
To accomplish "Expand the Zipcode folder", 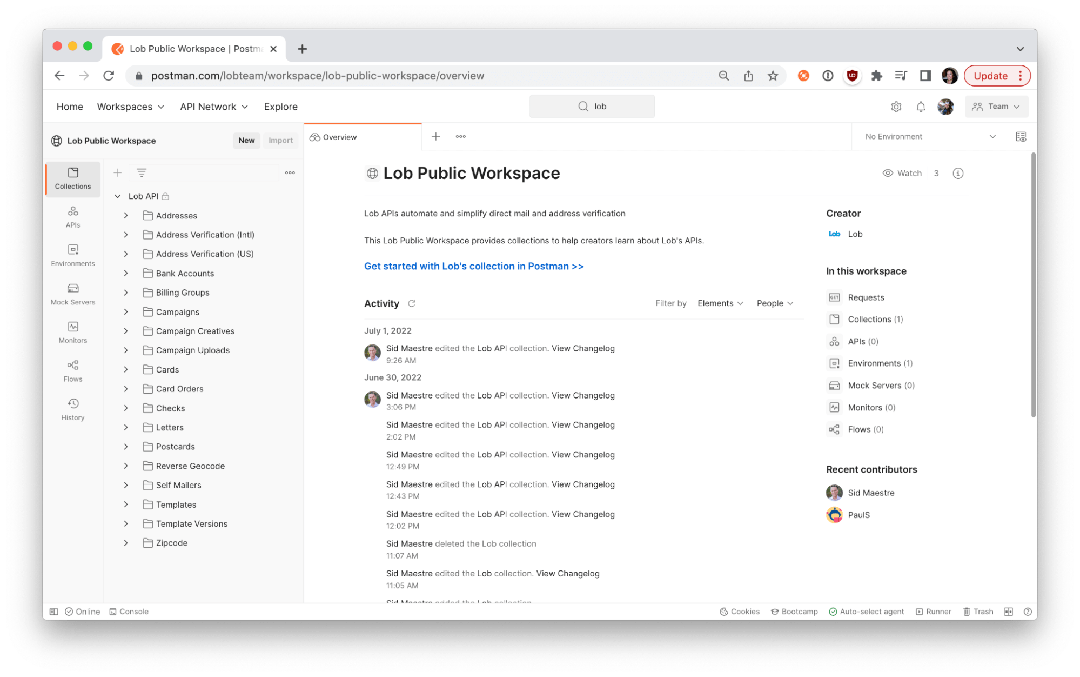I will tap(126, 543).
